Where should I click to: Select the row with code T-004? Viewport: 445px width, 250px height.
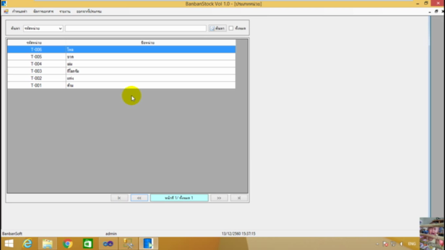click(122, 64)
